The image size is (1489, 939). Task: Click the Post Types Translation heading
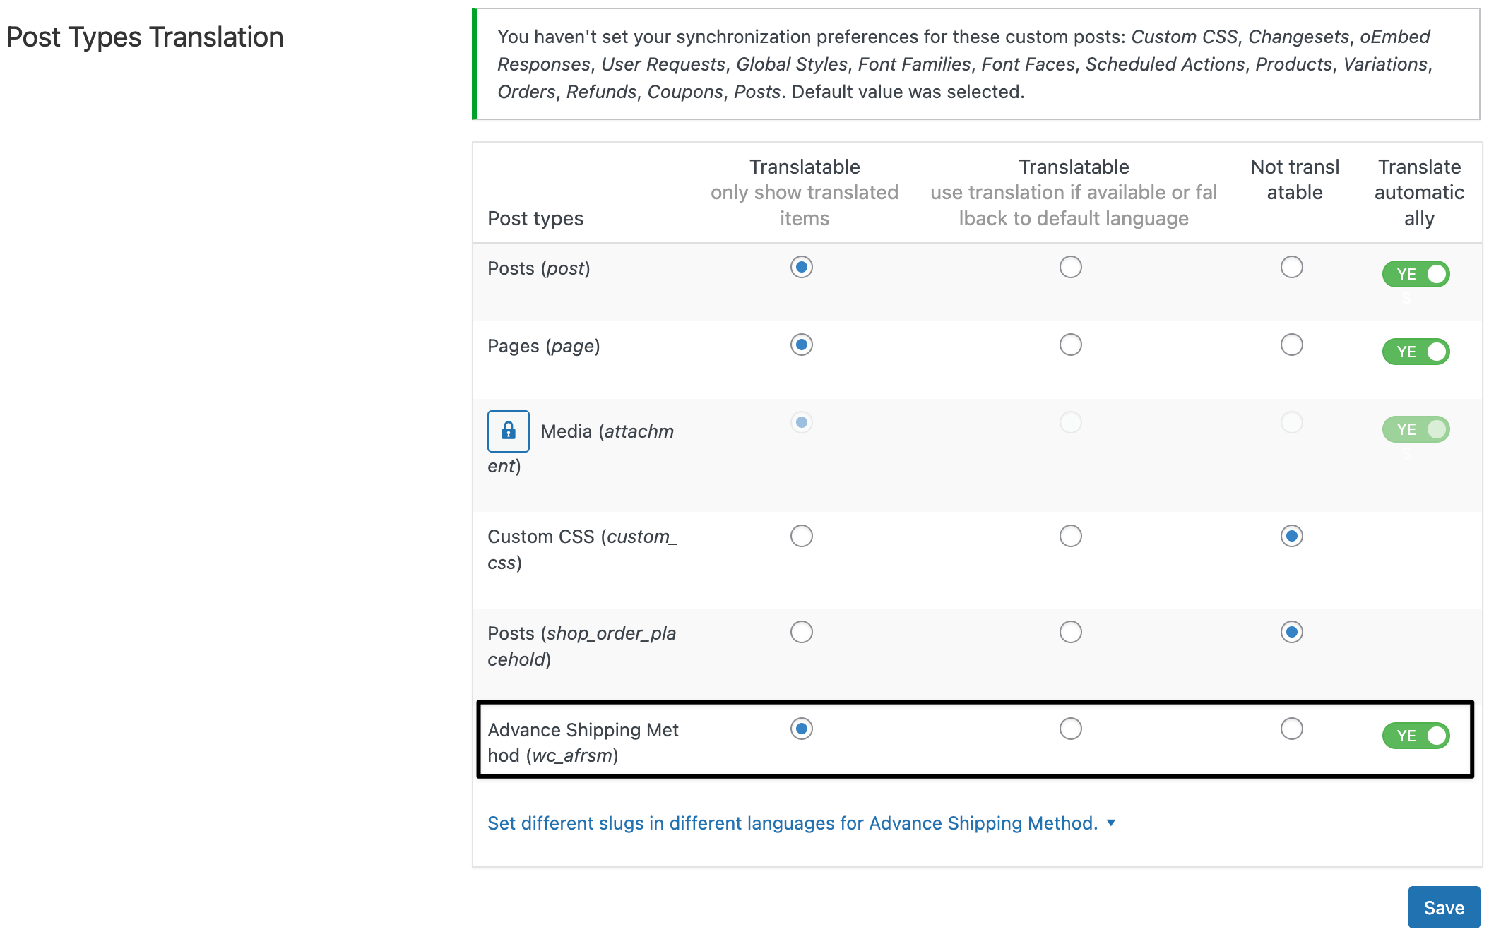(x=145, y=37)
